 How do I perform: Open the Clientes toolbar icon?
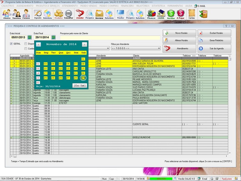point(7,14)
